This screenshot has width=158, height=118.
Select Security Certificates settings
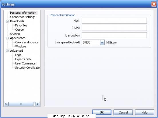click(27, 68)
